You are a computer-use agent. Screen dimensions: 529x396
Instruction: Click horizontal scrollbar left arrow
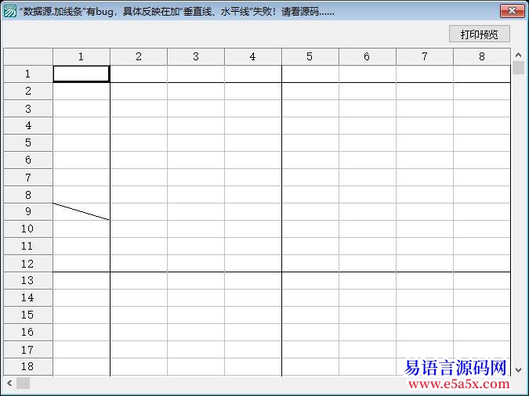9,383
